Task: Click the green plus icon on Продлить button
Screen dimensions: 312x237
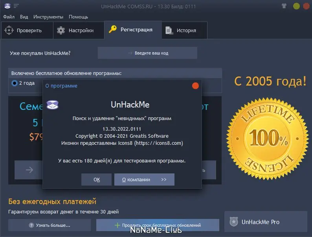Action: point(117,225)
